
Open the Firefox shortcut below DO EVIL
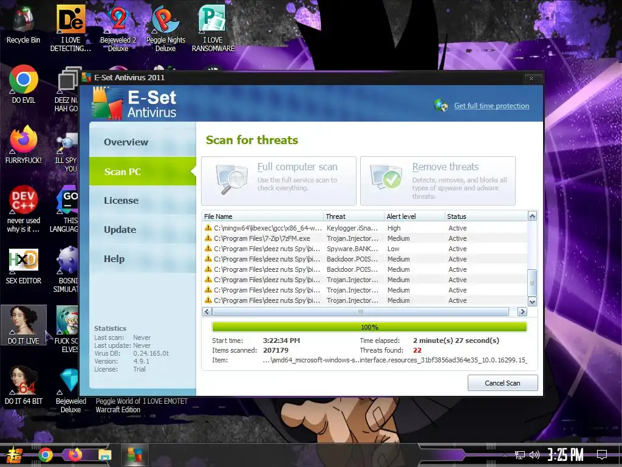click(x=24, y=145)
